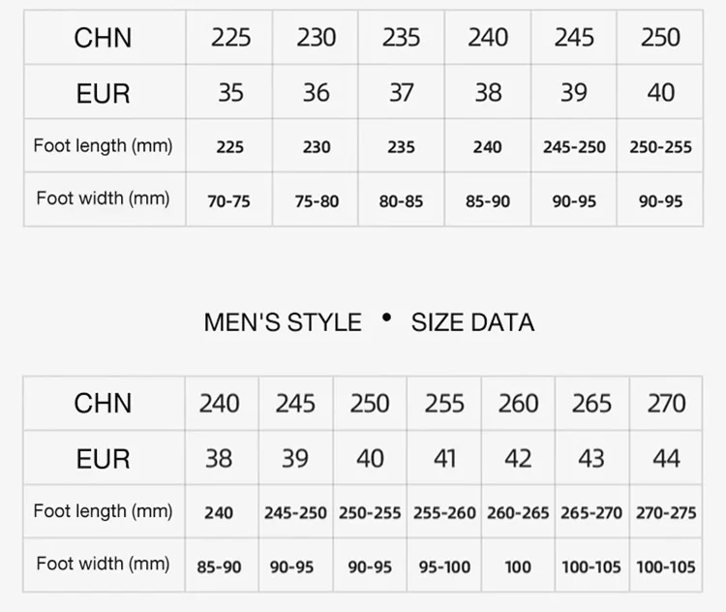
Task: Select men's EUR size 41
Action: point(444,458)
